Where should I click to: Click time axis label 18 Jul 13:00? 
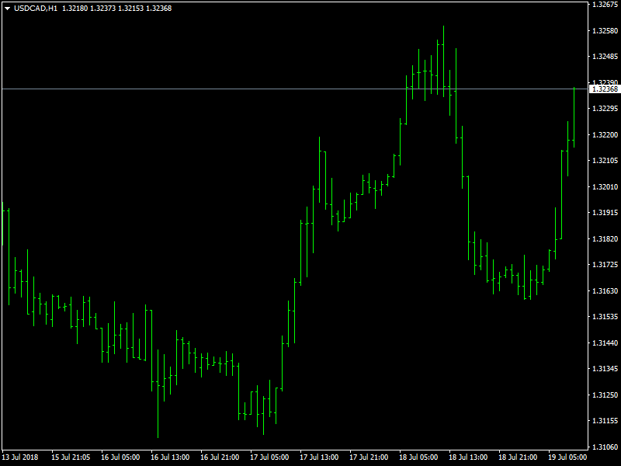pos(468,457)
